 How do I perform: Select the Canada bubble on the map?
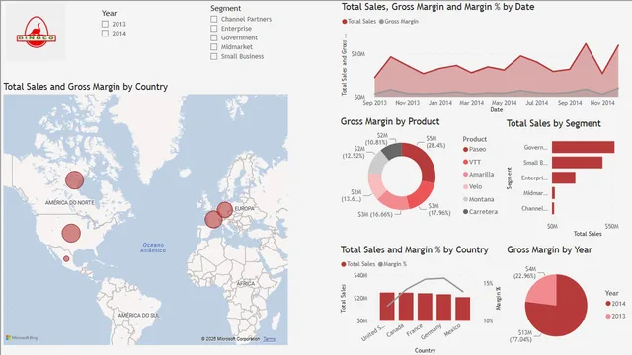(x=75, y=179)
